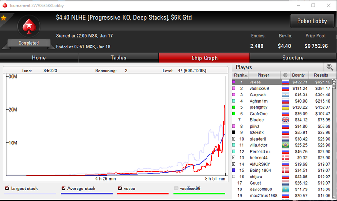This screenshot has width=337, height=201.
Task: Sort by the Results column header
Action: [x=321, y=75]
